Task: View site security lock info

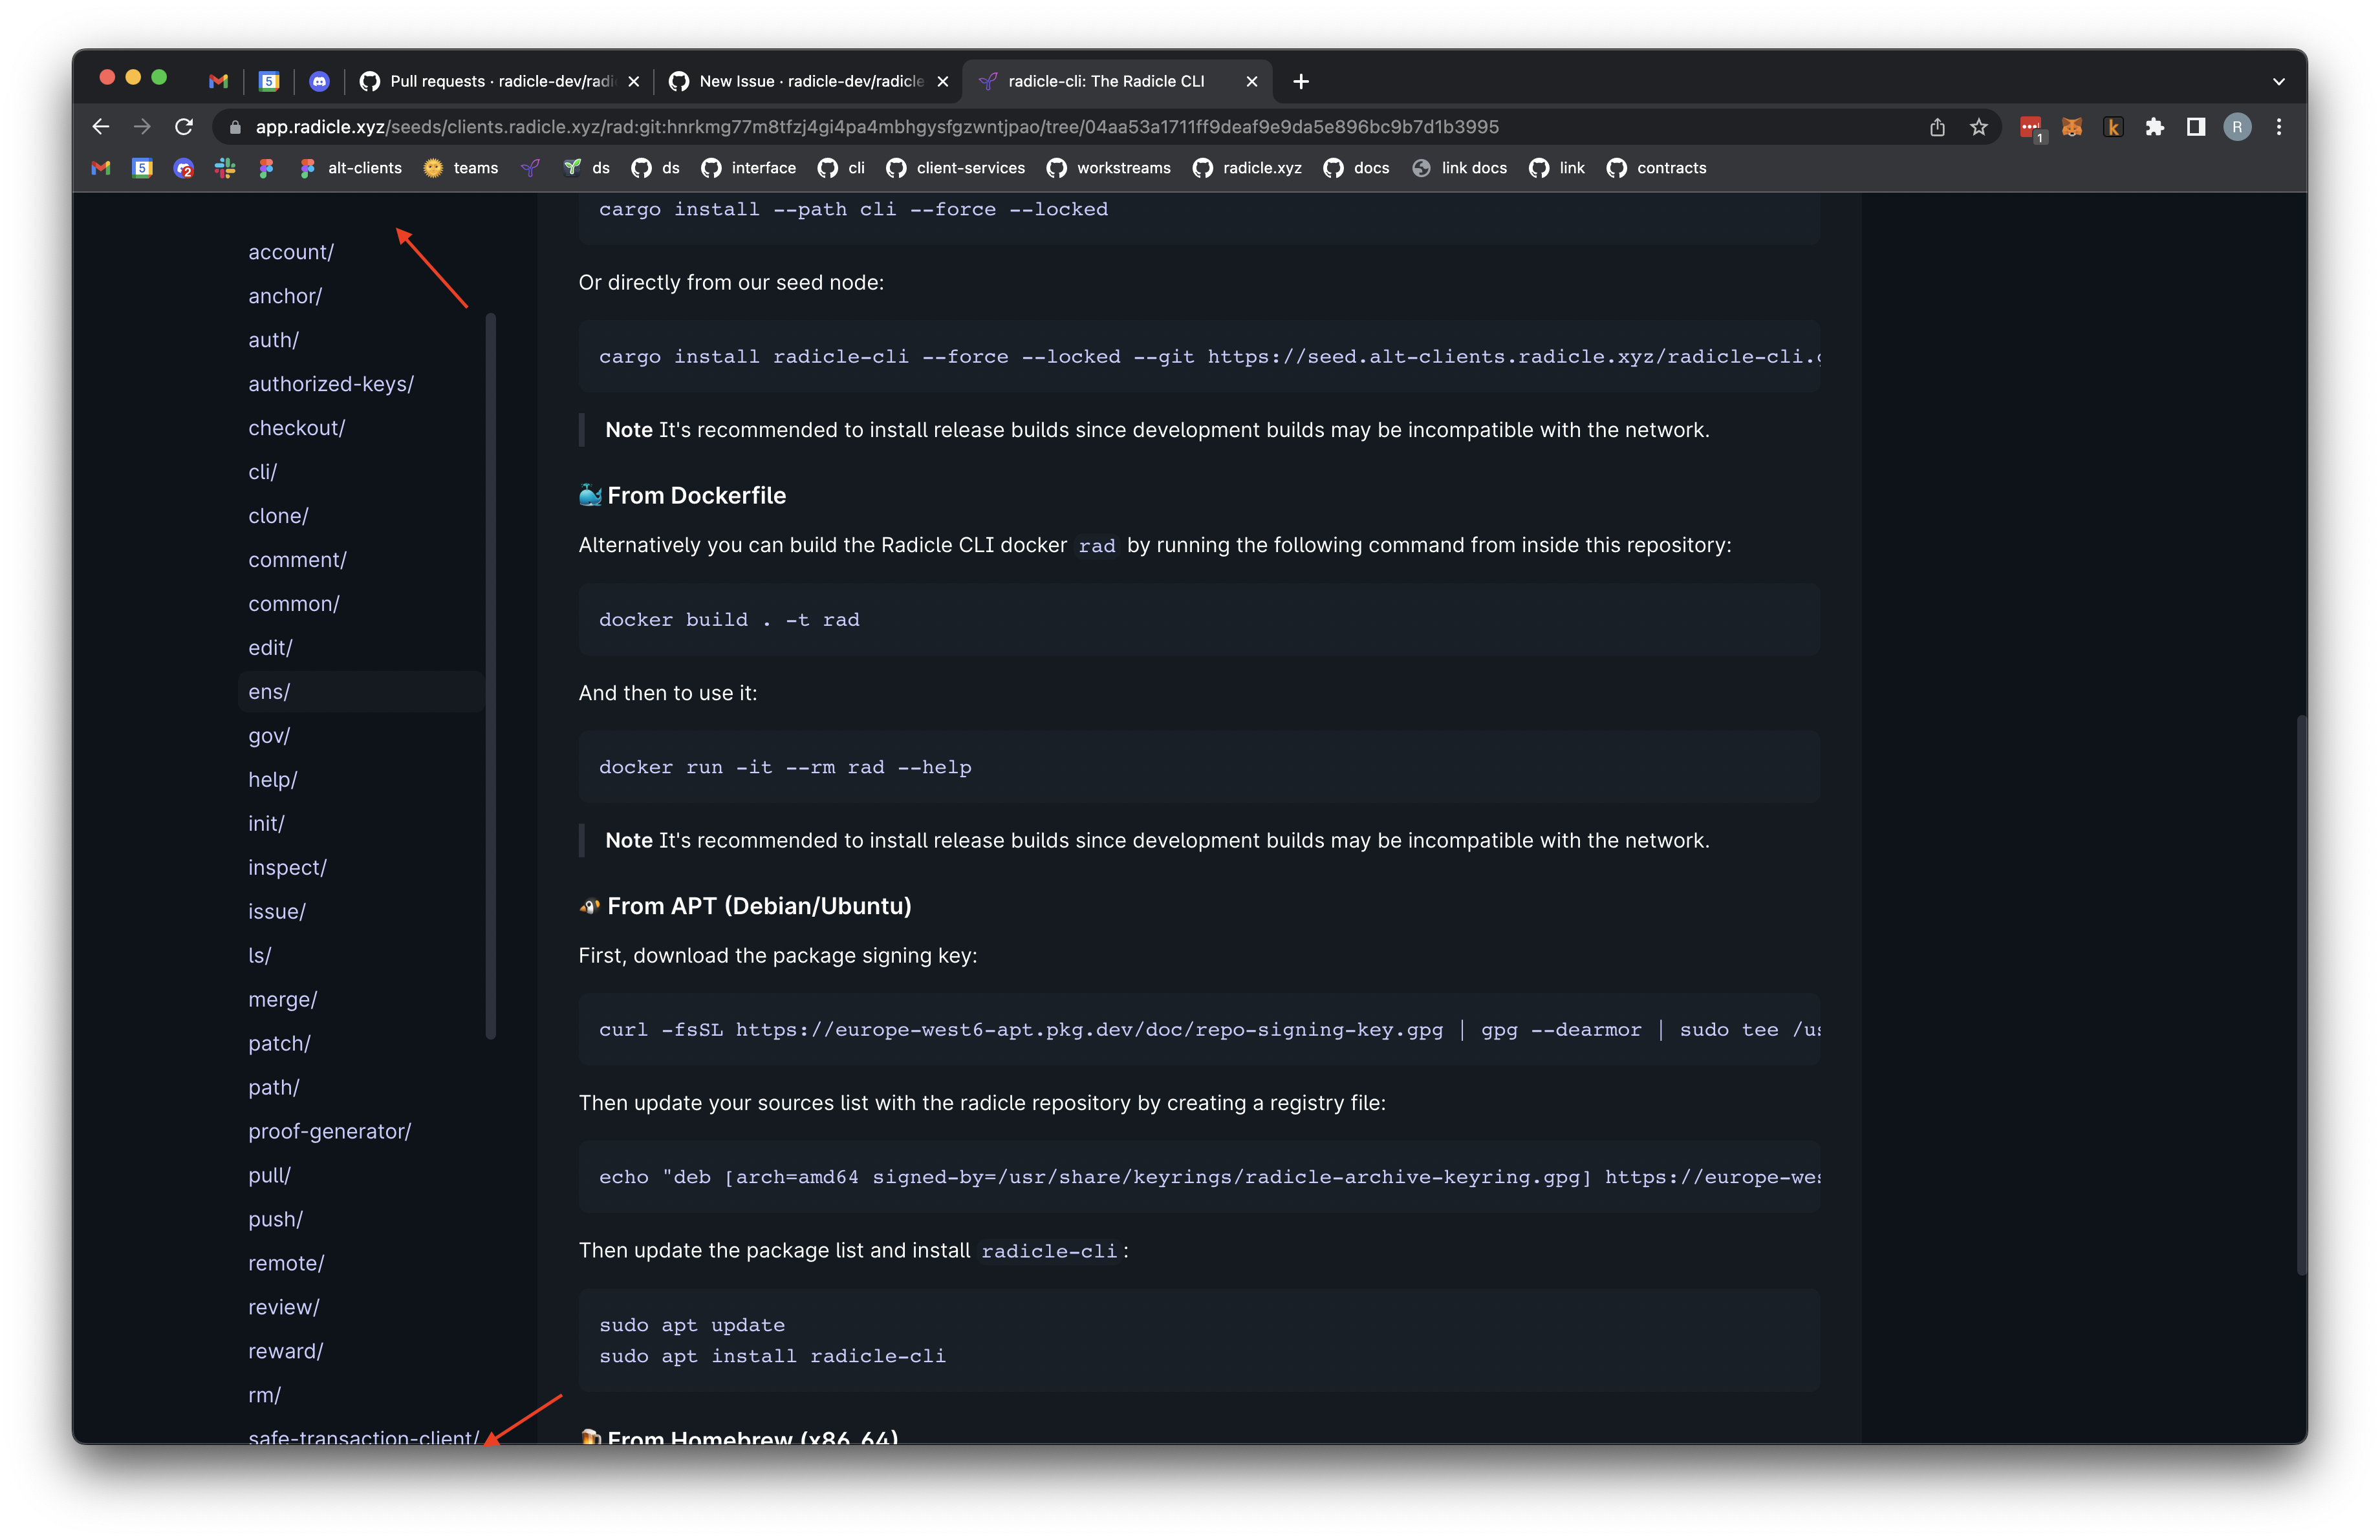Action: click(235, 127)
